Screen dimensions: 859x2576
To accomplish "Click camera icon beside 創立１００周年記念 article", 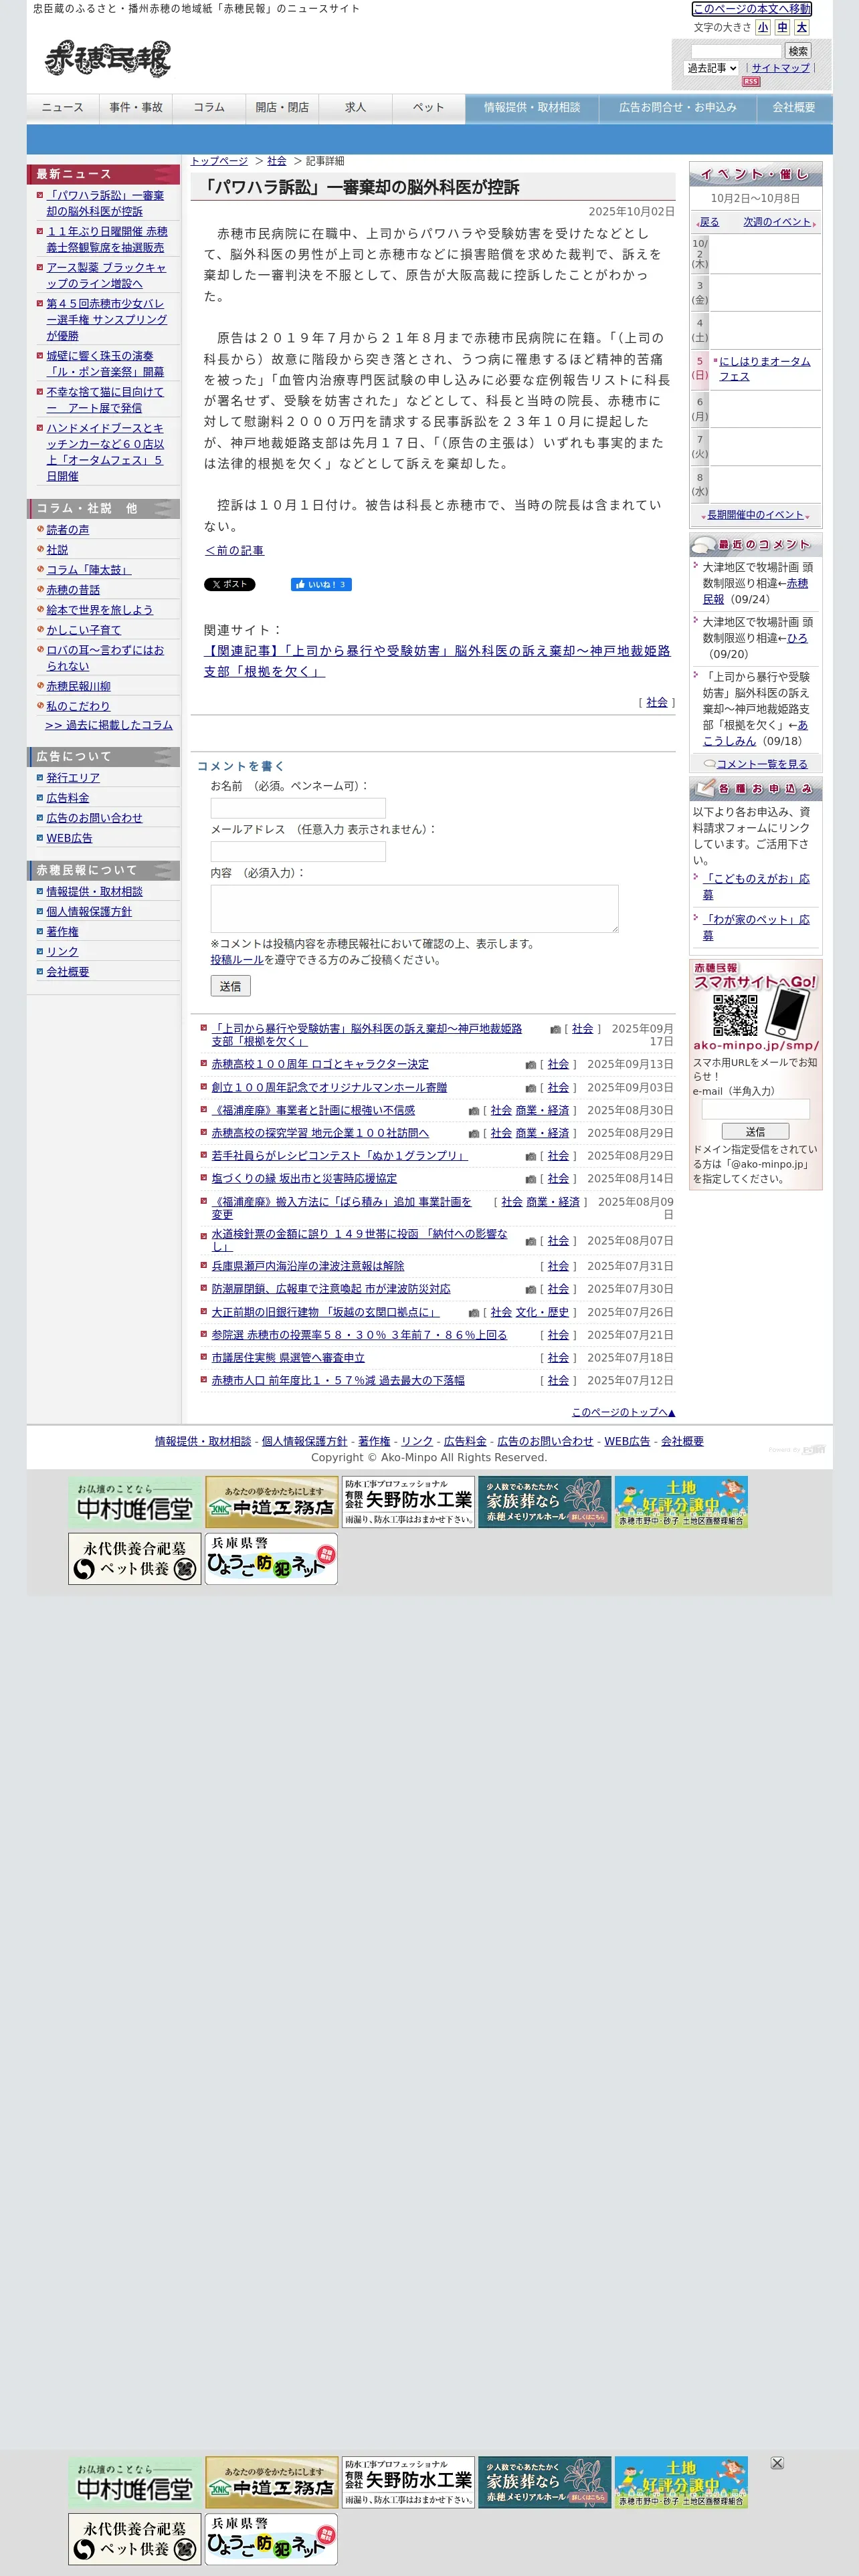I will [x=530, y=1088].
